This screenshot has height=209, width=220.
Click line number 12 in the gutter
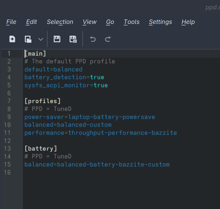7,141
